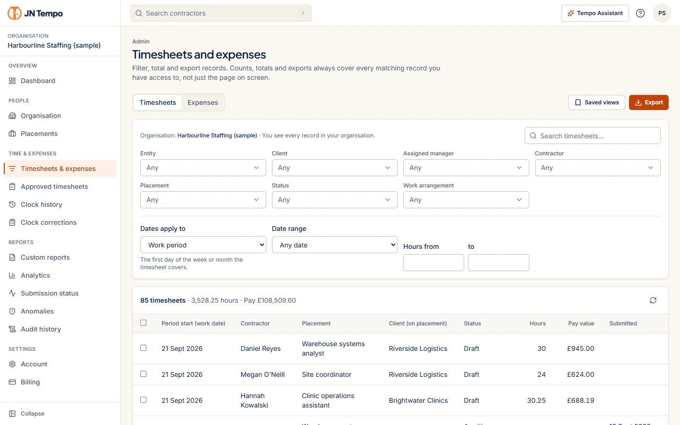Click the Audit history icon

pyautogui.click(x=12, y=329)
